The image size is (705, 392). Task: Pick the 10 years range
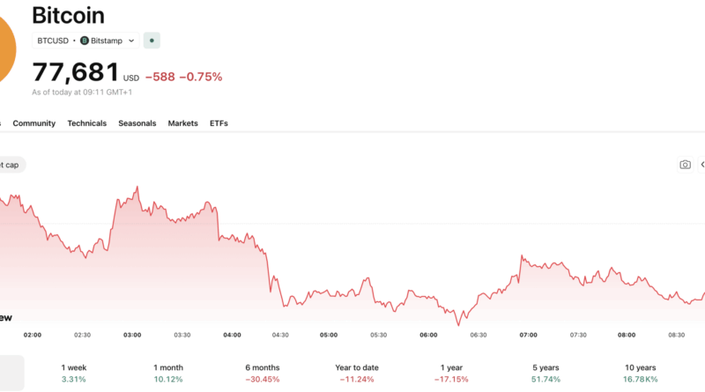tap(640, 373)
